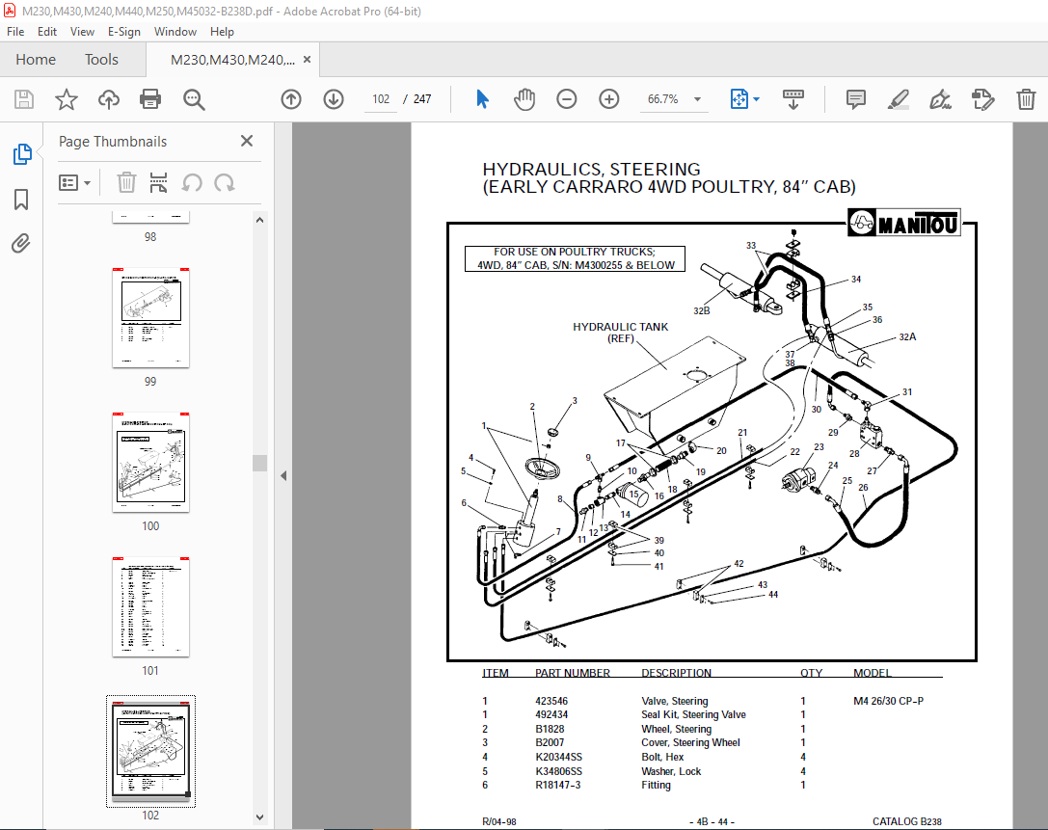Select page 102 thumbnail
This screenshot has height=830, width=1048.
[150, 752]
